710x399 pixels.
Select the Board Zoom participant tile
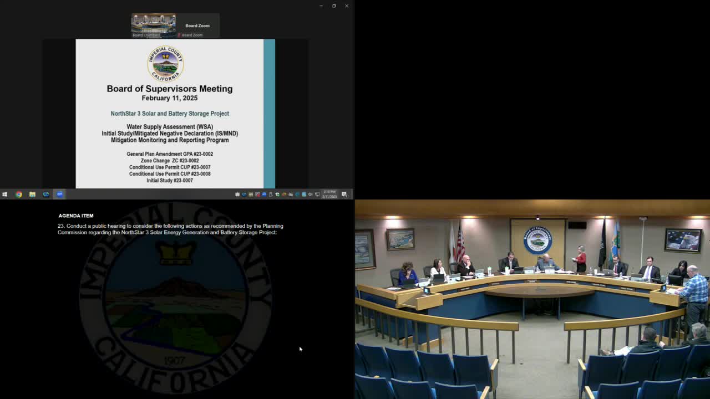click(197, 25)
